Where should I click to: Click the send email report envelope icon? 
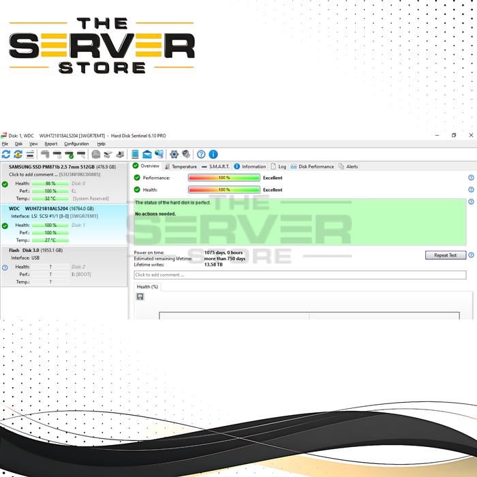click(147, 155)
